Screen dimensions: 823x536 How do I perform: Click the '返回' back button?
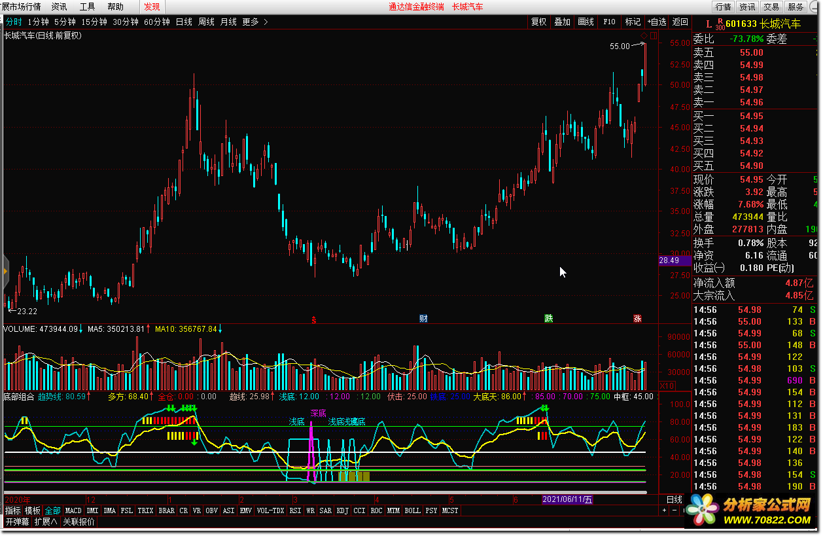click(680, 22)
